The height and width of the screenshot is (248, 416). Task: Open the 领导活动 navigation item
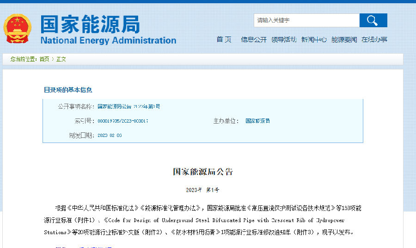click(x=284, y=40)
